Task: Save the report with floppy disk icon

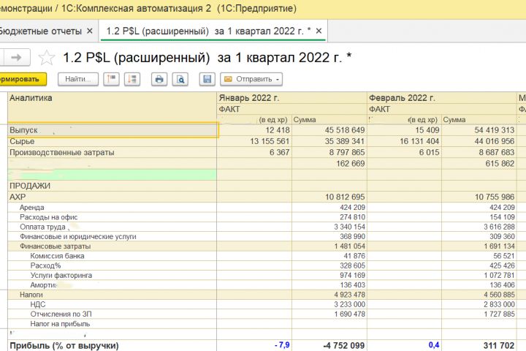Action: (207, 79)
